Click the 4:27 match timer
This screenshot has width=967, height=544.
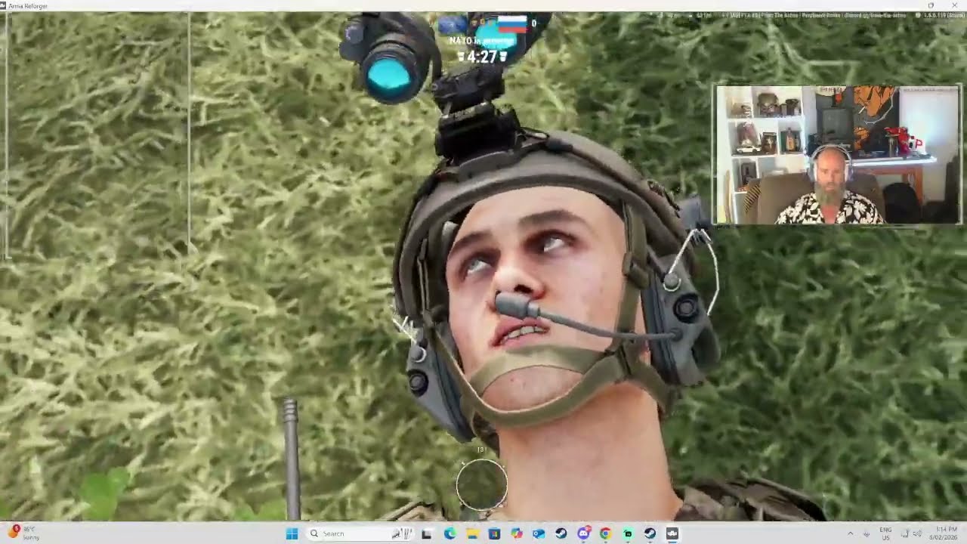coord(482,57)
